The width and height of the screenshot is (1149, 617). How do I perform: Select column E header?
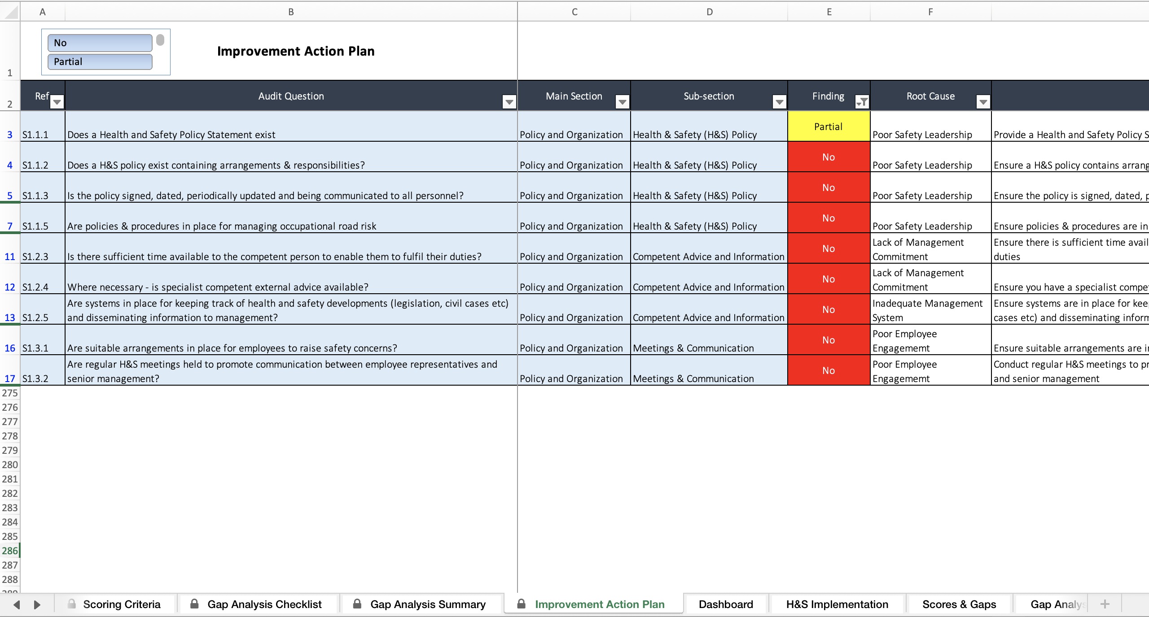click(x=829, y=12)
